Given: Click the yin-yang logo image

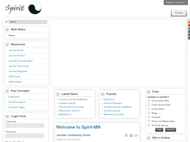Looking at the screenshot, I should click(x=35, y=8).
